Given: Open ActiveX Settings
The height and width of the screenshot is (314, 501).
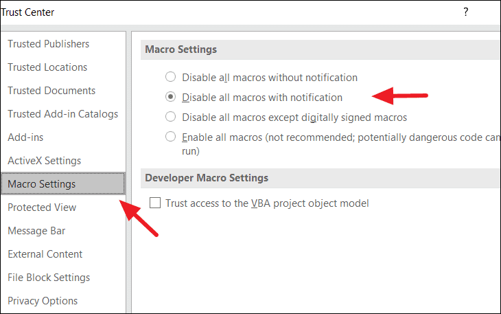Looking at the screenshot, I should tap(45, 161).
